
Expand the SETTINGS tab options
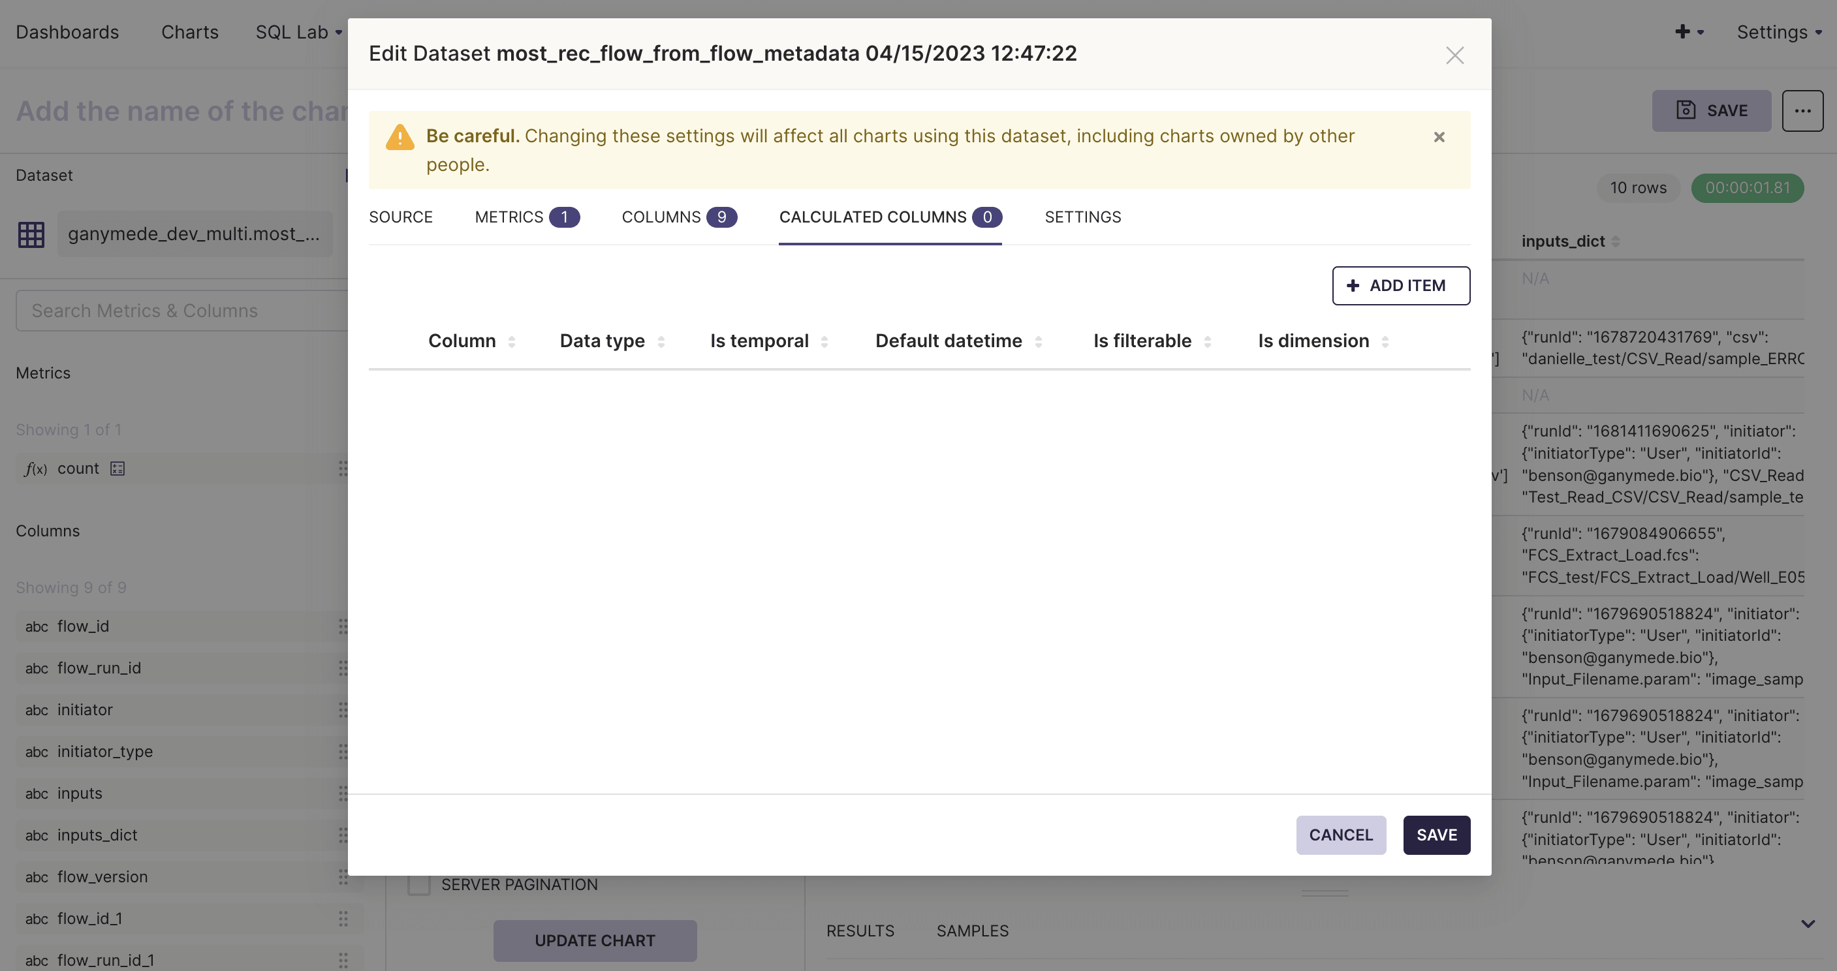(x=1082, y=216)
